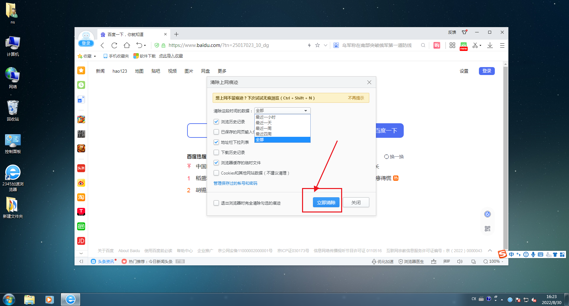569x306 pixels.
Task: Click the blue 登录 button on Baidu page
Action: [487, 71]
